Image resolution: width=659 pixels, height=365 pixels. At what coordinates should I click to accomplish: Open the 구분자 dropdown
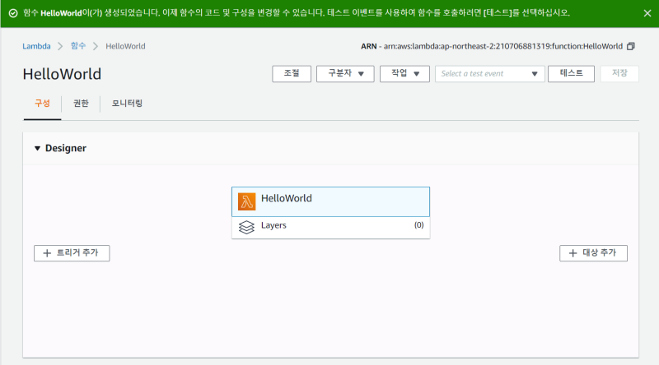345,74
